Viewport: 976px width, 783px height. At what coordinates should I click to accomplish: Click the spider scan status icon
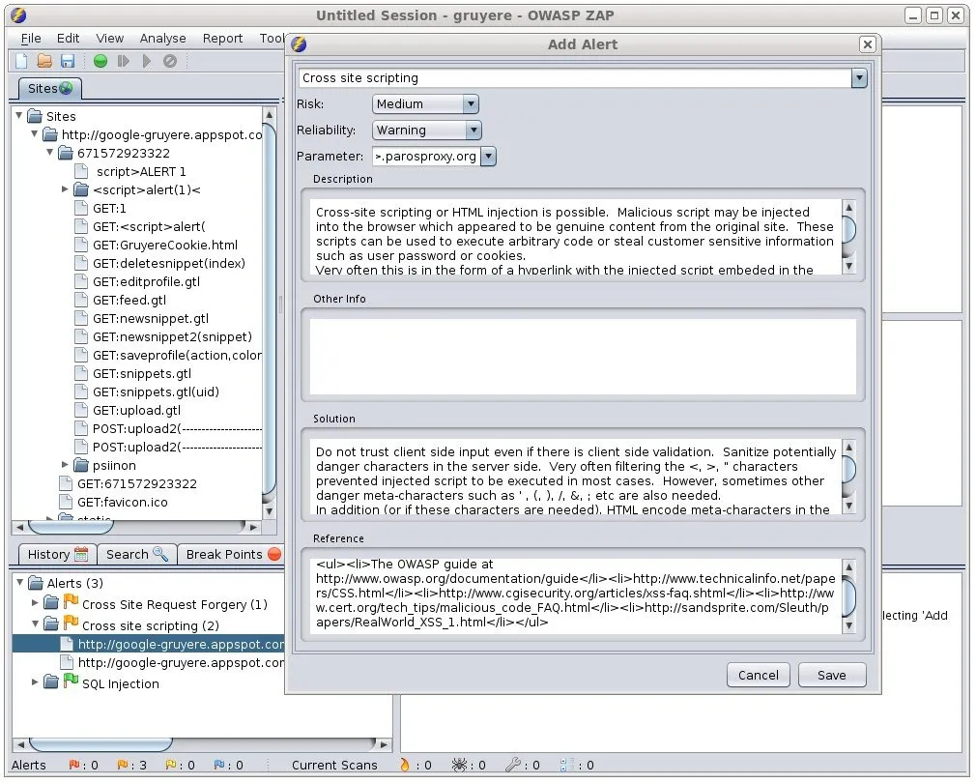pyautogui.click(x=459, y=765)
